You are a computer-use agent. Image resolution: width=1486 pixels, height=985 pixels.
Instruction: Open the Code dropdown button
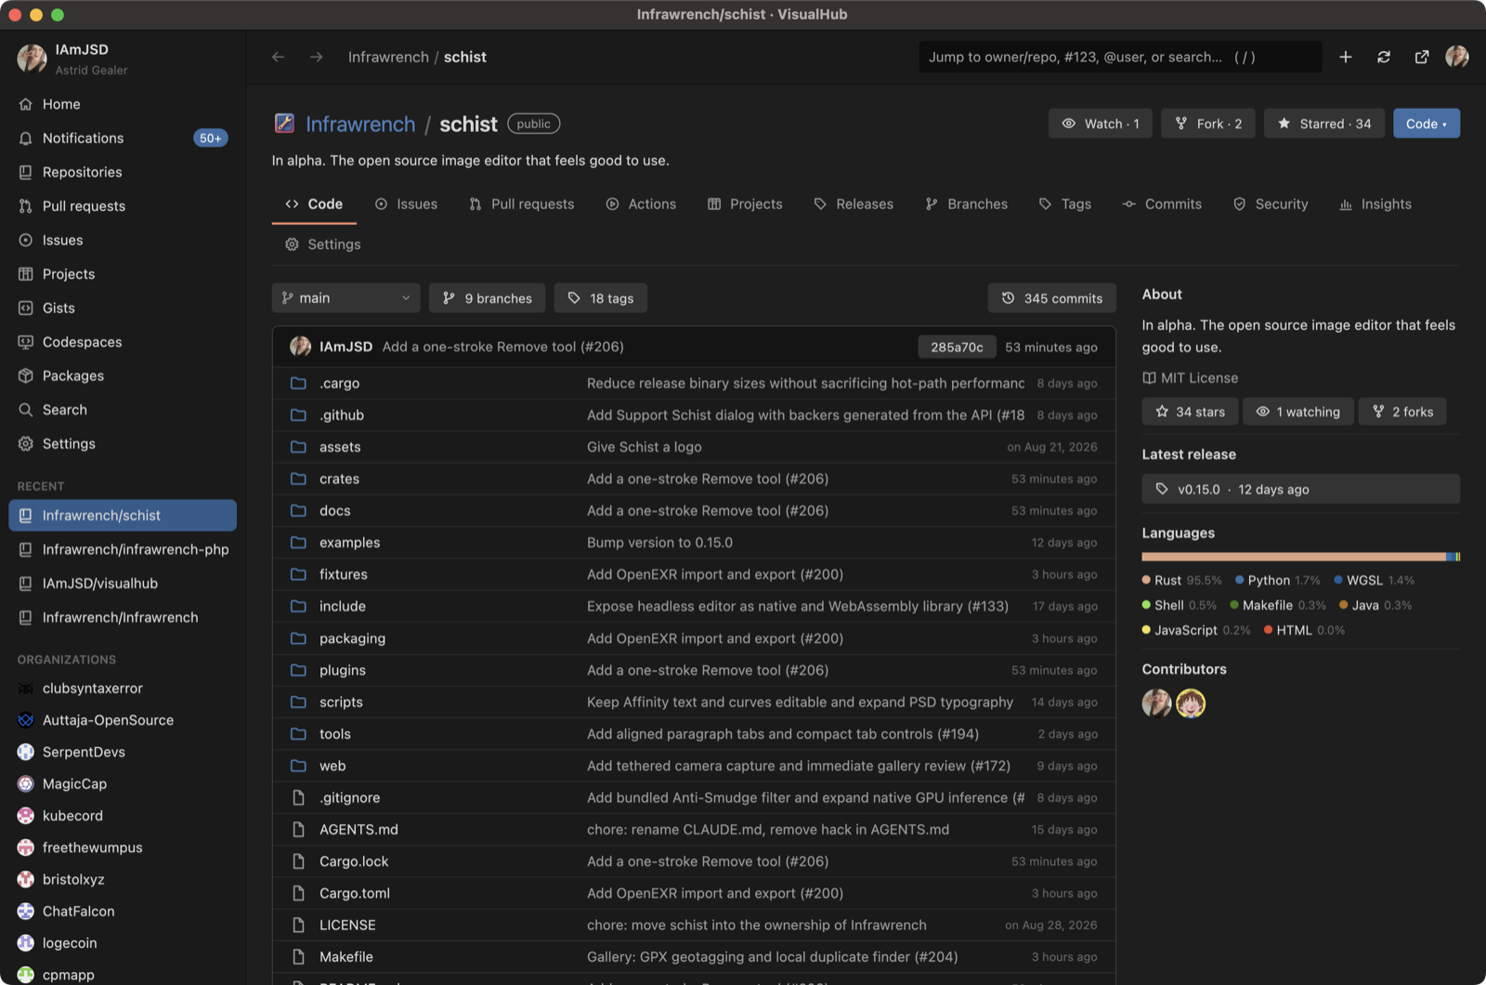click(x=1427, y=124)
